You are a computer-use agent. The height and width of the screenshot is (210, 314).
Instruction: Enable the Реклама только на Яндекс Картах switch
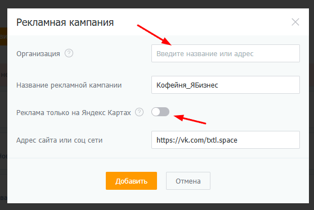pyautogui.click(x=160, y=112)
